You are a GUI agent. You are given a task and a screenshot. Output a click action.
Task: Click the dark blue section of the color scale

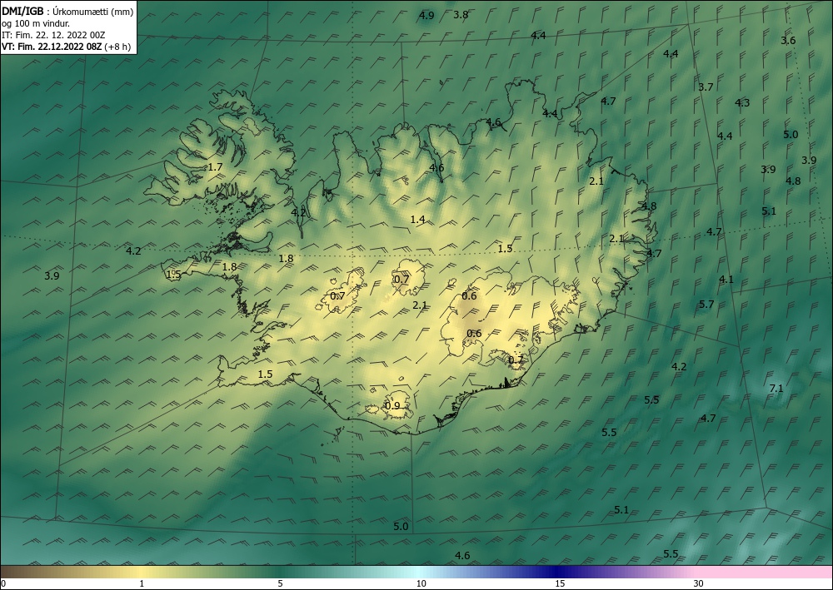click(555, 572)
